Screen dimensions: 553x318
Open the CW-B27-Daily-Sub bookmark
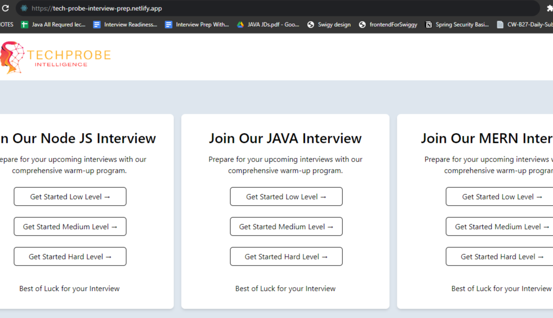[525, 24]
